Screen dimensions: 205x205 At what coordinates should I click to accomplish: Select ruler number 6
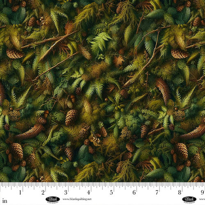(x=134, y=193)
